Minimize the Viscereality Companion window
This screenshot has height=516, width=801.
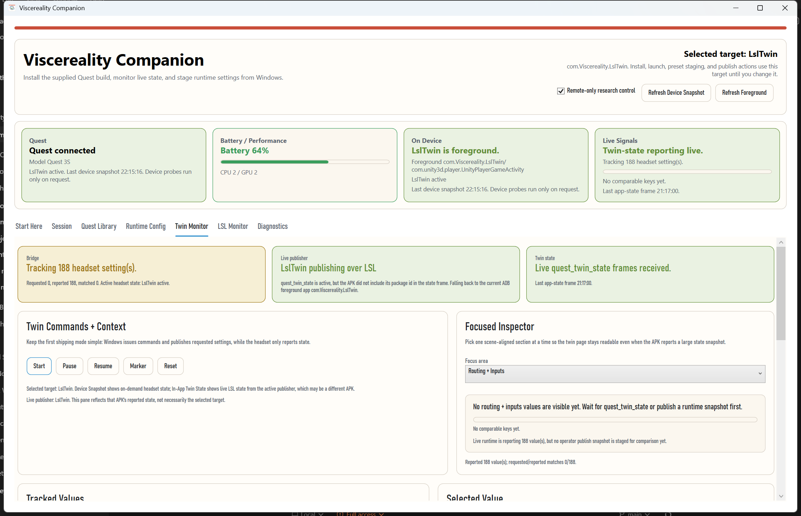[736, 8]
